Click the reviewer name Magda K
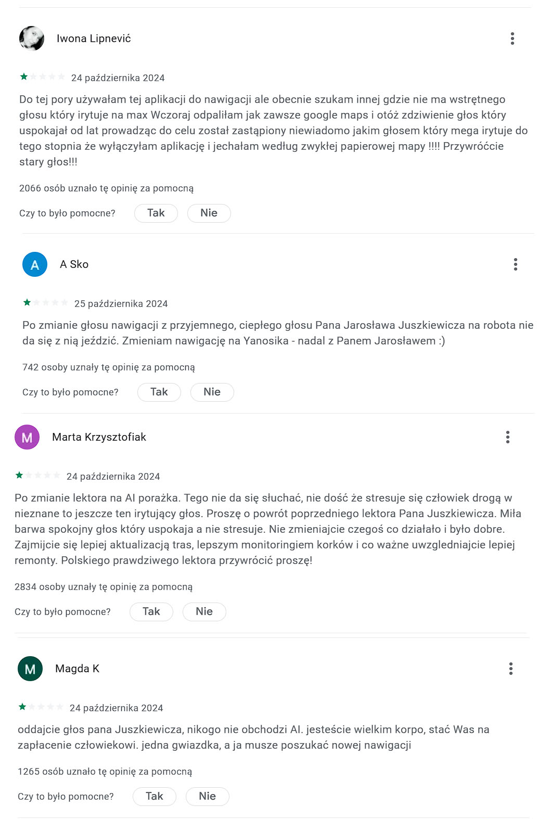Viewport: 538px width, 819px height. [77, 669]
